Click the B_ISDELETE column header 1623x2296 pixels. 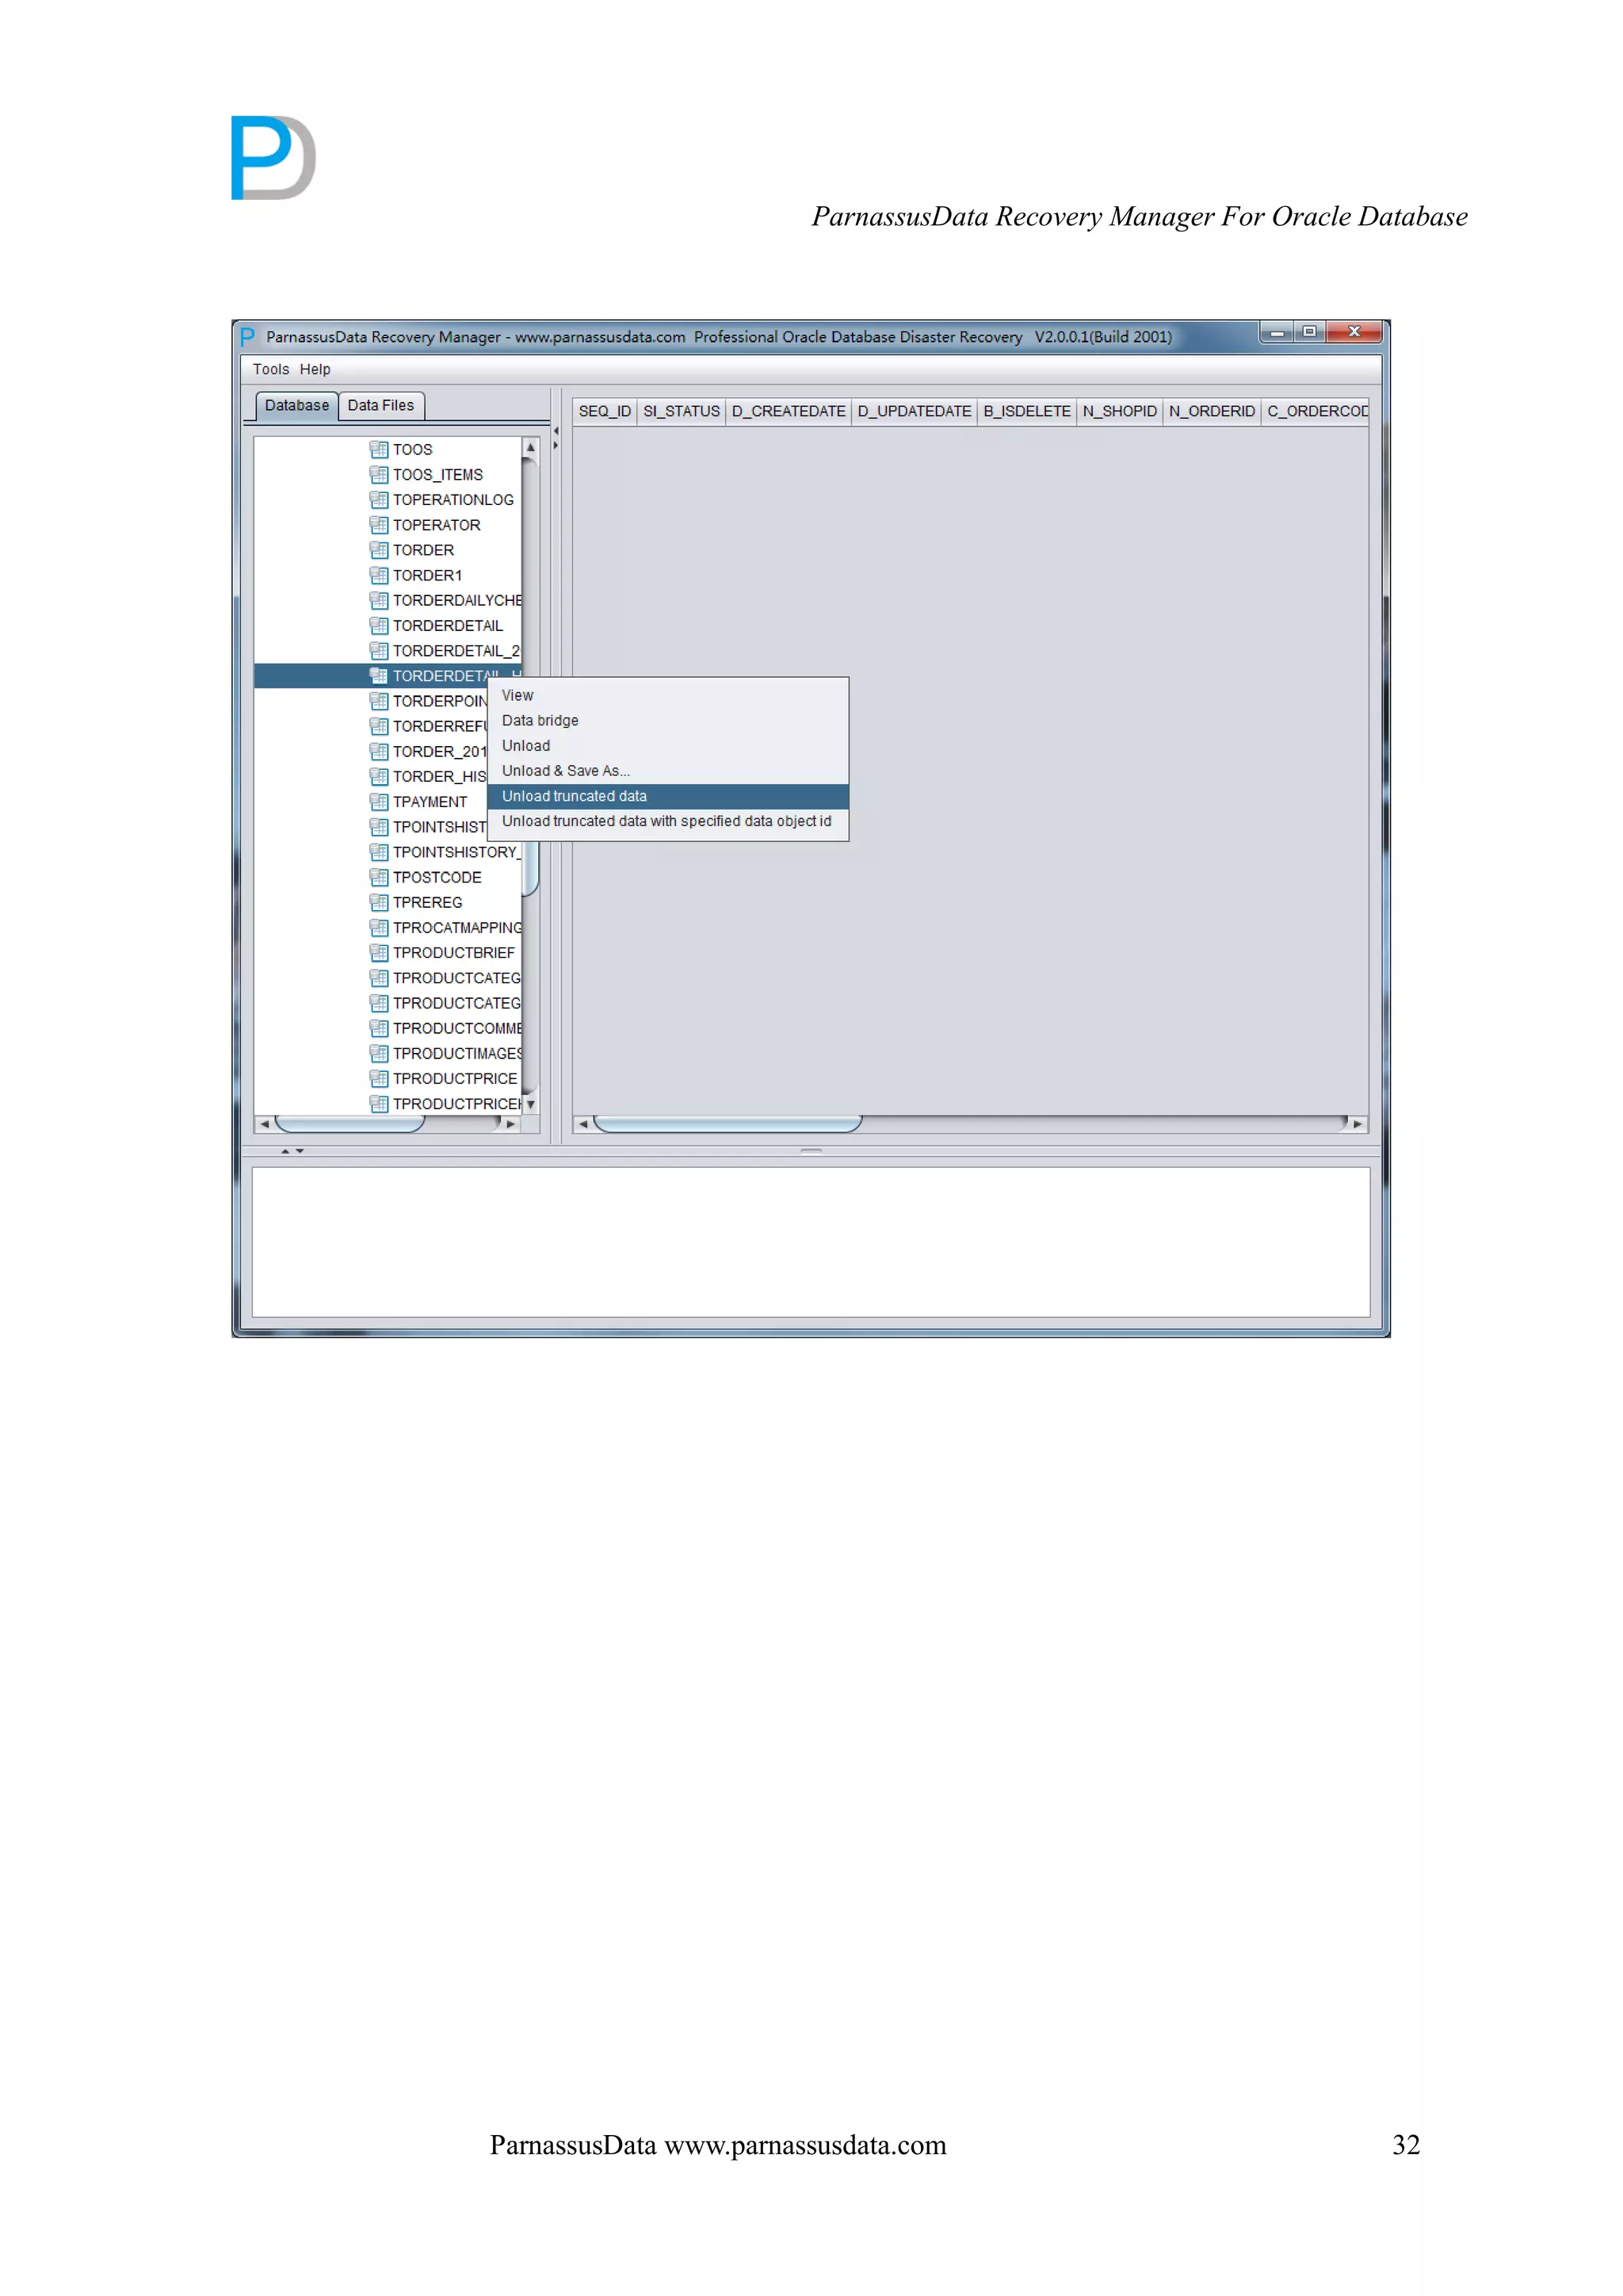click(1026, 411)
